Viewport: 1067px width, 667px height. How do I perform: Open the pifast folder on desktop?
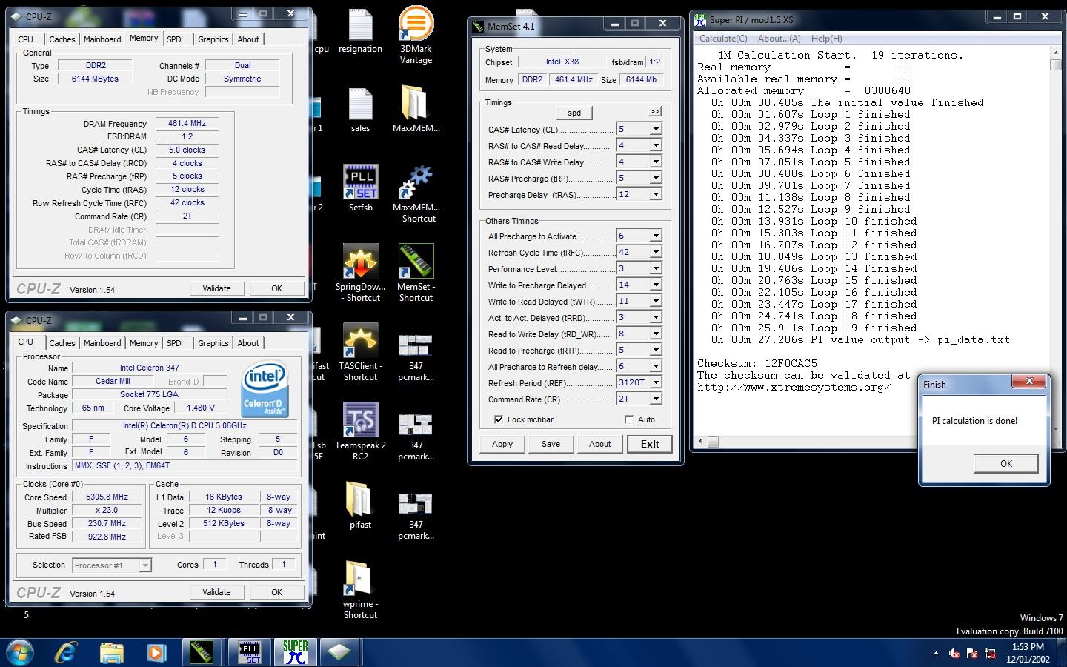[360, 505]
